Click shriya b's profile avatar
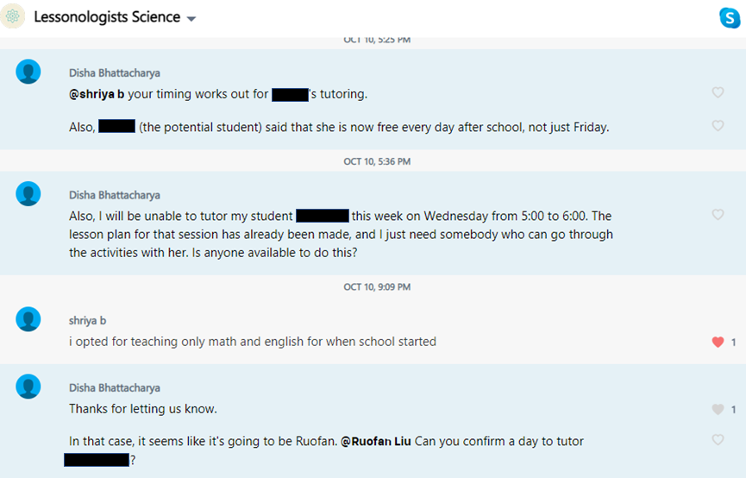Screen dimensions: 746x478 [28, 320]
